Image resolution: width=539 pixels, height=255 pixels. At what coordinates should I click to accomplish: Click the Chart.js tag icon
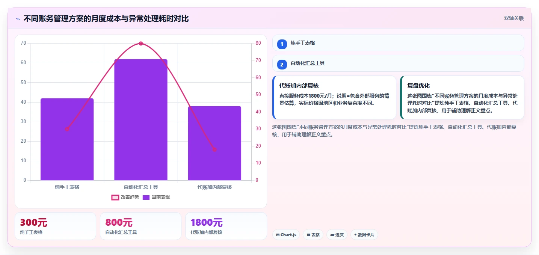click(278, 235)
